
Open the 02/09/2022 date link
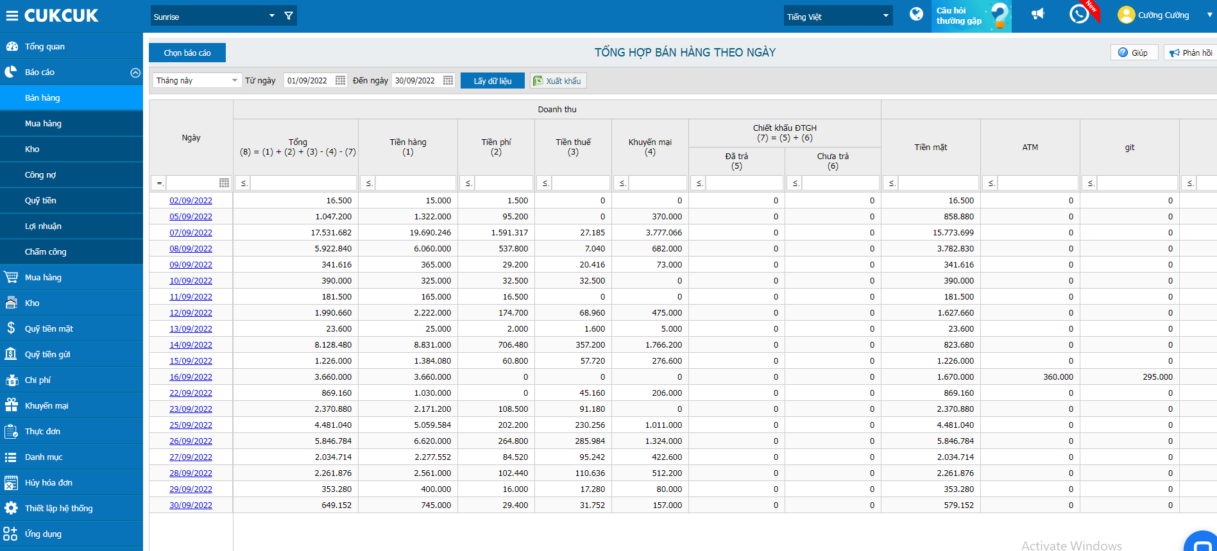click(191, 200)
